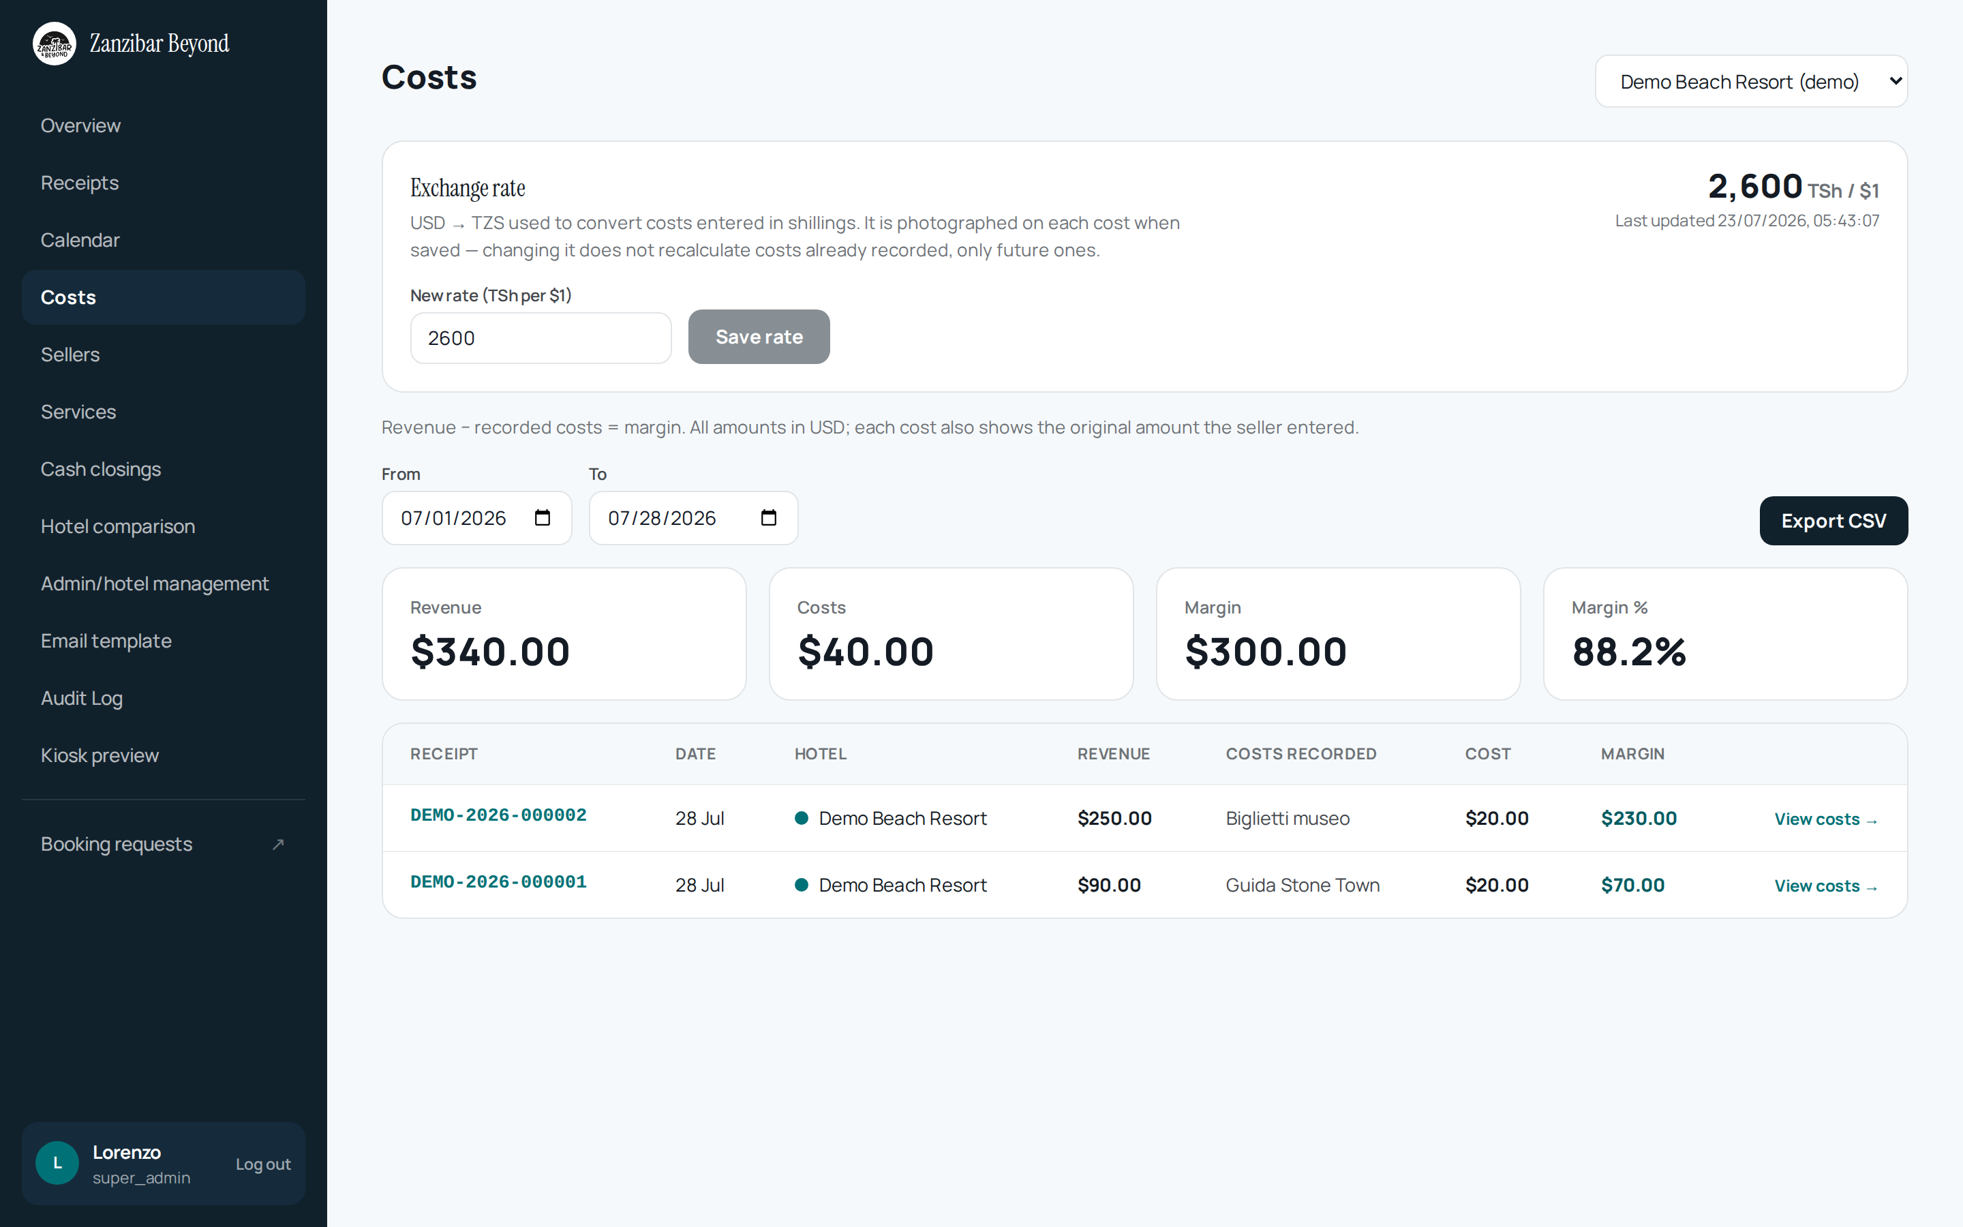Open receipt DEMO-2026-000002

click(498, 815)
